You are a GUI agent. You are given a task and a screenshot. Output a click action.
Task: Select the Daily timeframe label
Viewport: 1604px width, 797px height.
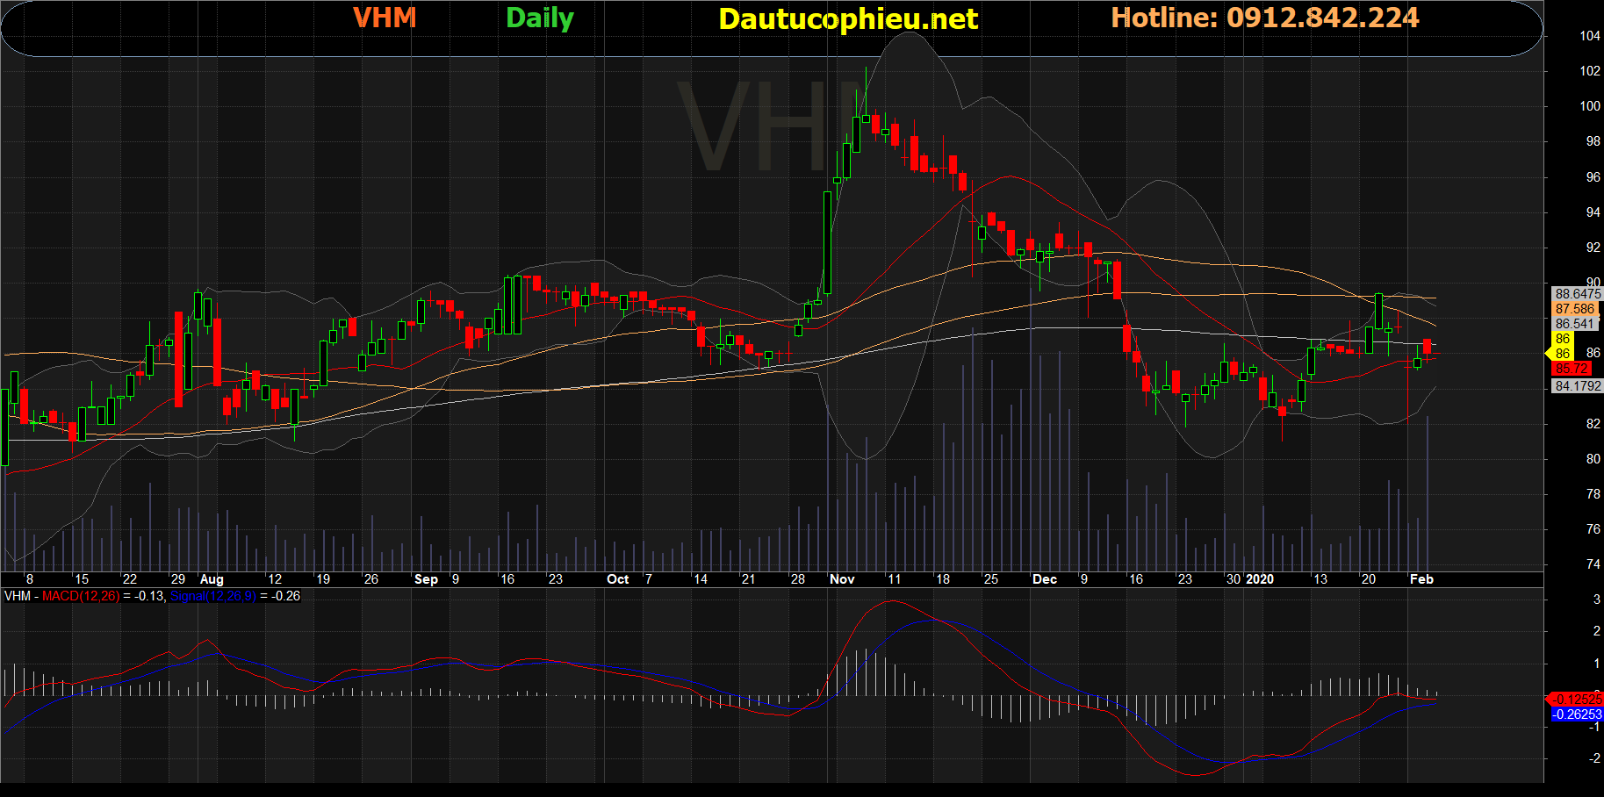[x=539, y=18]
